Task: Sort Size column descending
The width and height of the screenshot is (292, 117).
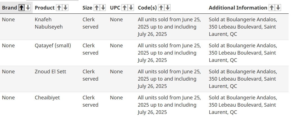Action: tap(103, 8)
